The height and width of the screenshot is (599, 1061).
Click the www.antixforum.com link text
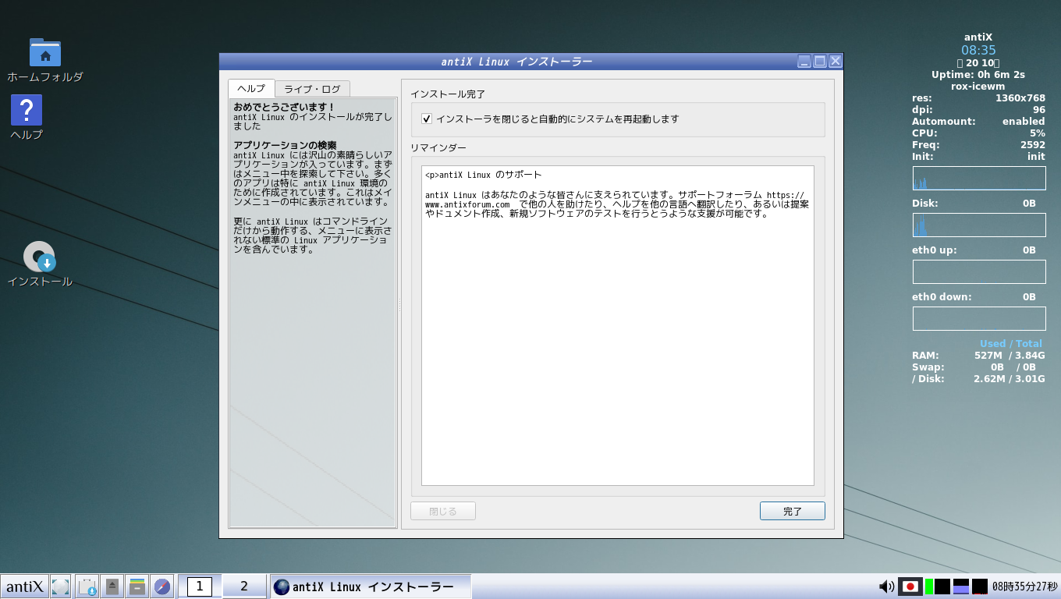pyautogui.click(x=467, y=204)
